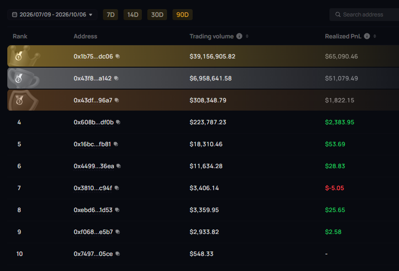Click the bronze rank 3 medal icon
Screen dimensions: 399x271
[19, 100]
